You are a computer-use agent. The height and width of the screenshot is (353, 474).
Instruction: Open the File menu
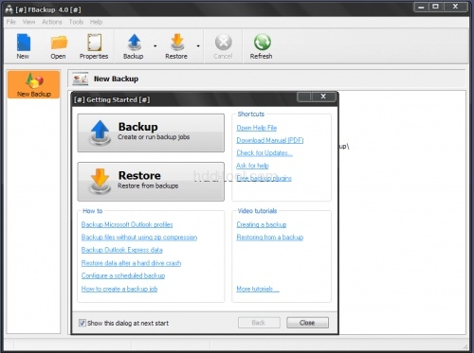tap(11, 22)
